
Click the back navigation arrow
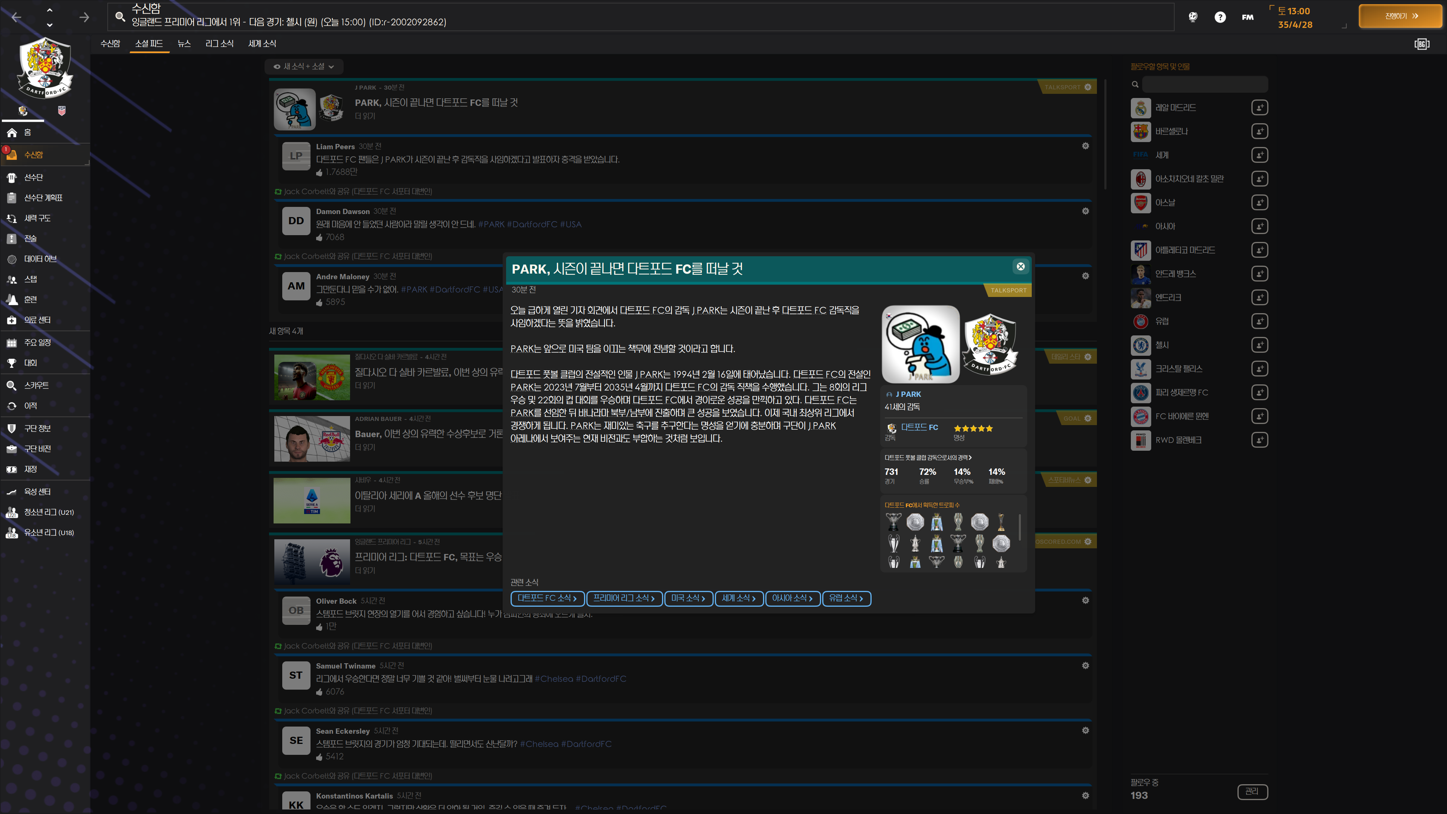16,17
